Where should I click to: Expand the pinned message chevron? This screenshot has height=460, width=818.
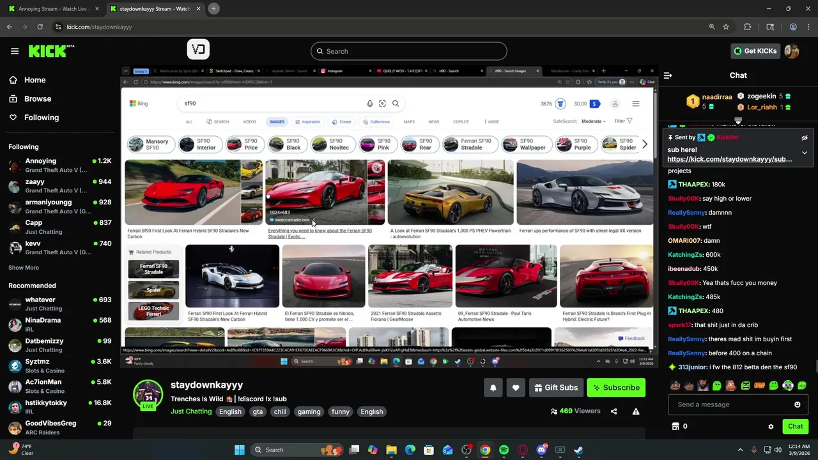805,153
